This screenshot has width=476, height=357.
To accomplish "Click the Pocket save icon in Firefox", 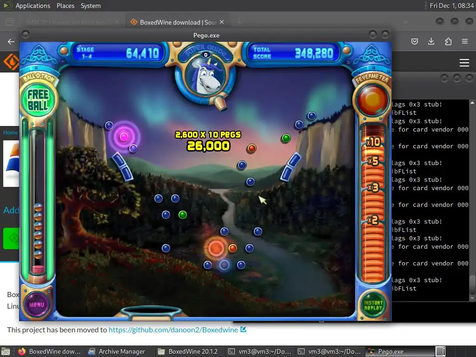I will pos(415,41).
